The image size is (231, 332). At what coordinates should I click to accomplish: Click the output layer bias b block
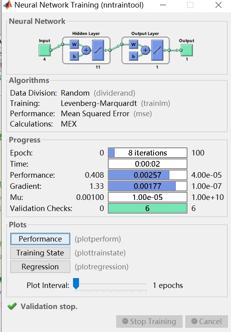coord(133,56)
